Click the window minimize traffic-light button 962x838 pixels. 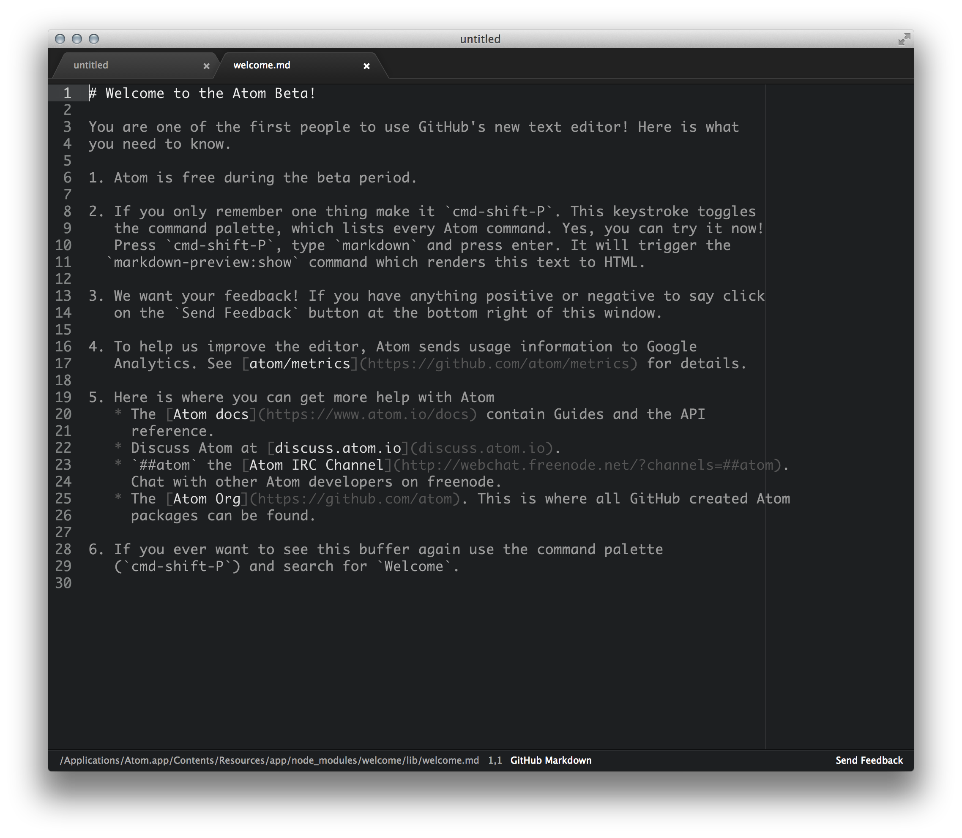(77, 39)
